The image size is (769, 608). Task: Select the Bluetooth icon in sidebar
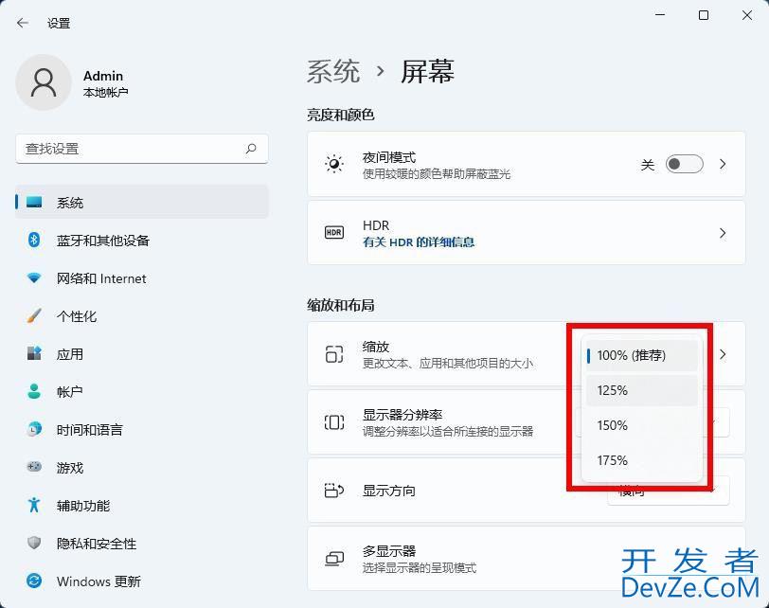click(x=34, y=240)
